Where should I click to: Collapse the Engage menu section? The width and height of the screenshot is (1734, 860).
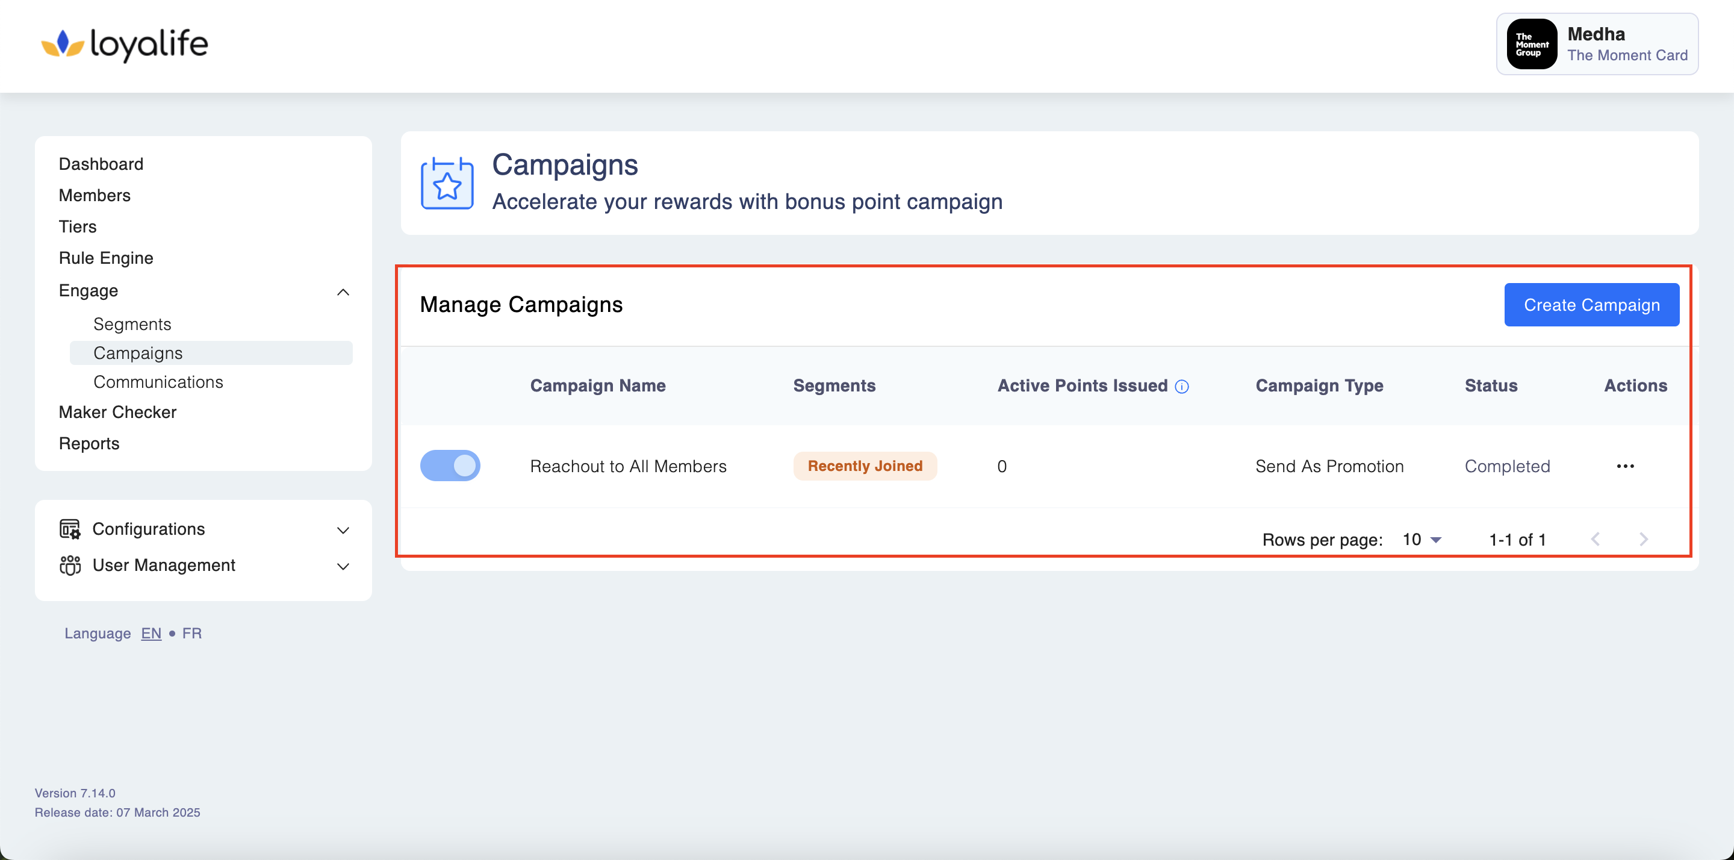point(343,291)
